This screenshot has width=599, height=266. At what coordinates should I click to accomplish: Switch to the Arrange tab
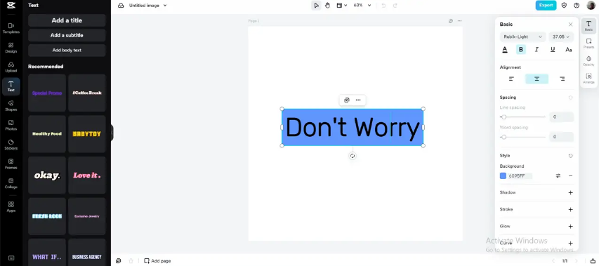point(588,78)
